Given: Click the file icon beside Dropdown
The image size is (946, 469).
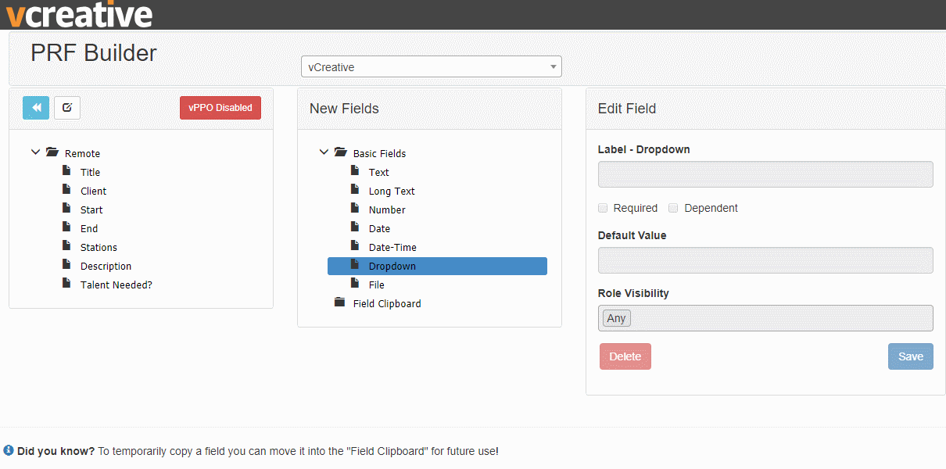Looking at the screenshot, I should [x=355, y=265].
